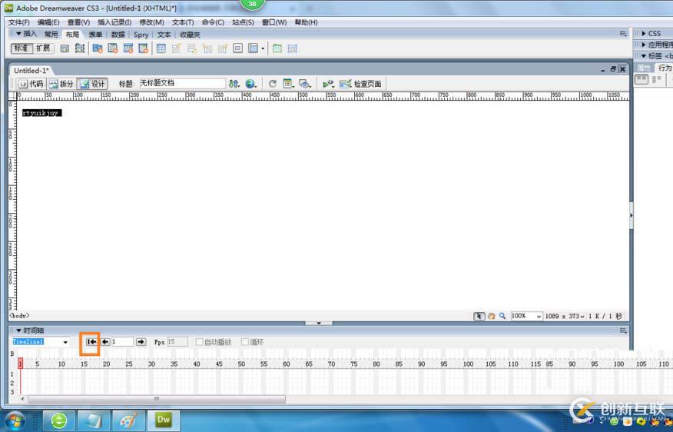This screenshot has height=432, width=673.
Task: Switch to the Spry insert tab
Action: pyautogui.click(x=141, y=35)
